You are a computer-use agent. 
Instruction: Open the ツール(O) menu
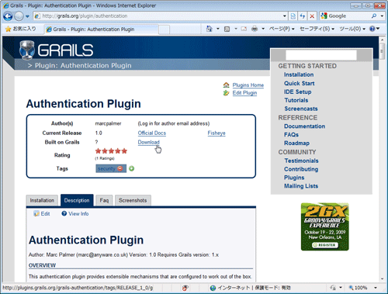352,29
